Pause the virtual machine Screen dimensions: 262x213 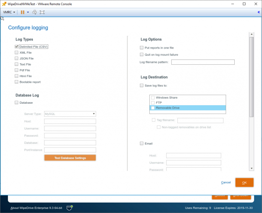(22, 12)
